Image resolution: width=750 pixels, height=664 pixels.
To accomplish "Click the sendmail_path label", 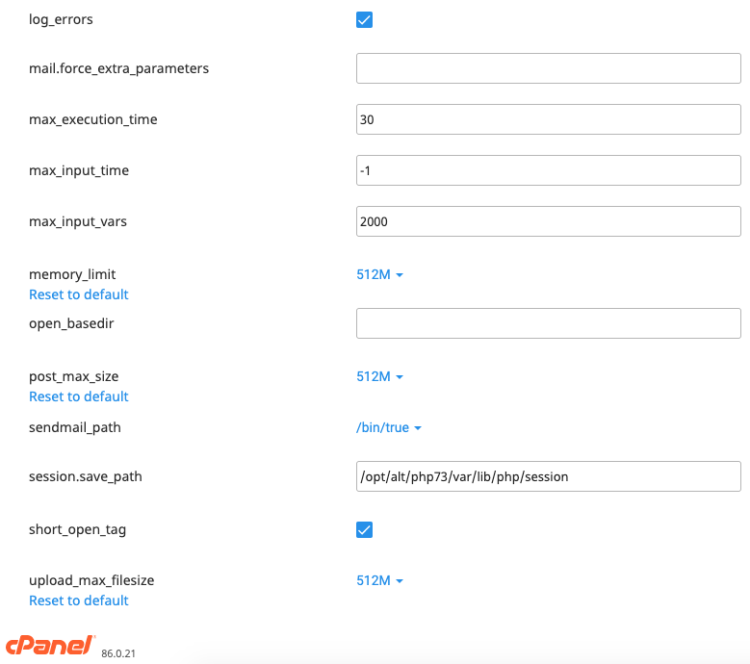I will point(75,427).
